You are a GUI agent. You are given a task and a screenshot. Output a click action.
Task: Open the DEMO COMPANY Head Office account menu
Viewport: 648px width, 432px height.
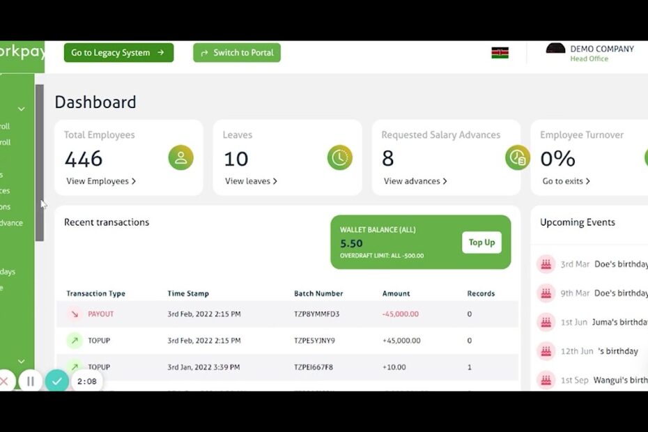(589, 53)
